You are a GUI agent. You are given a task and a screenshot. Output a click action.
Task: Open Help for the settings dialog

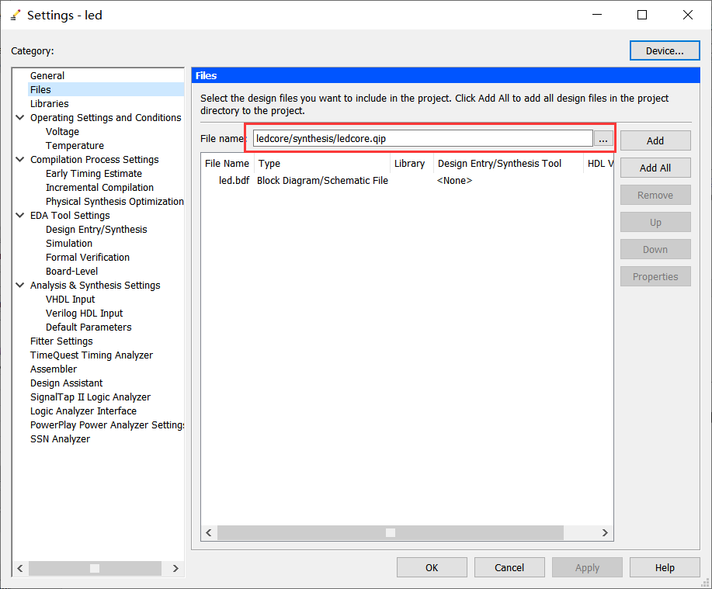664,567
